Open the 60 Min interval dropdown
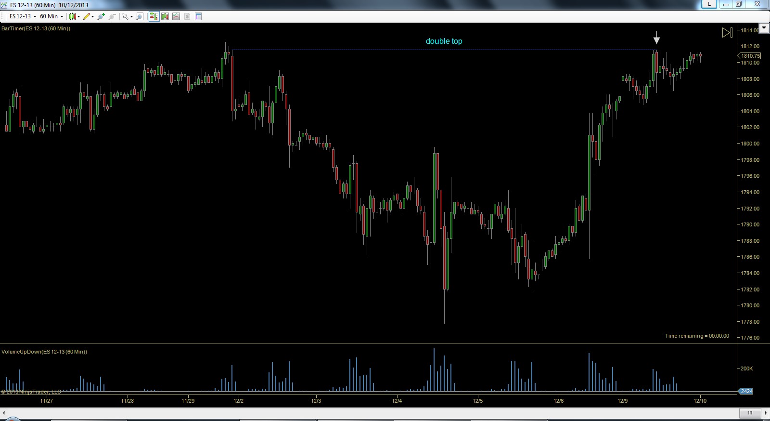Image resolution: width=770 pixels, height=421 pixels. [51, 16]
